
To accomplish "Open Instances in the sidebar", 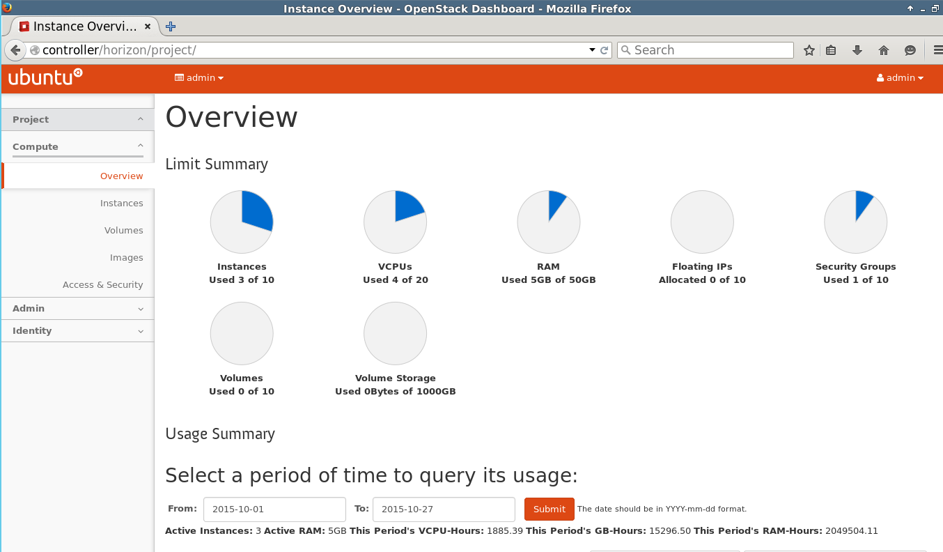I will tap(121, 203).
